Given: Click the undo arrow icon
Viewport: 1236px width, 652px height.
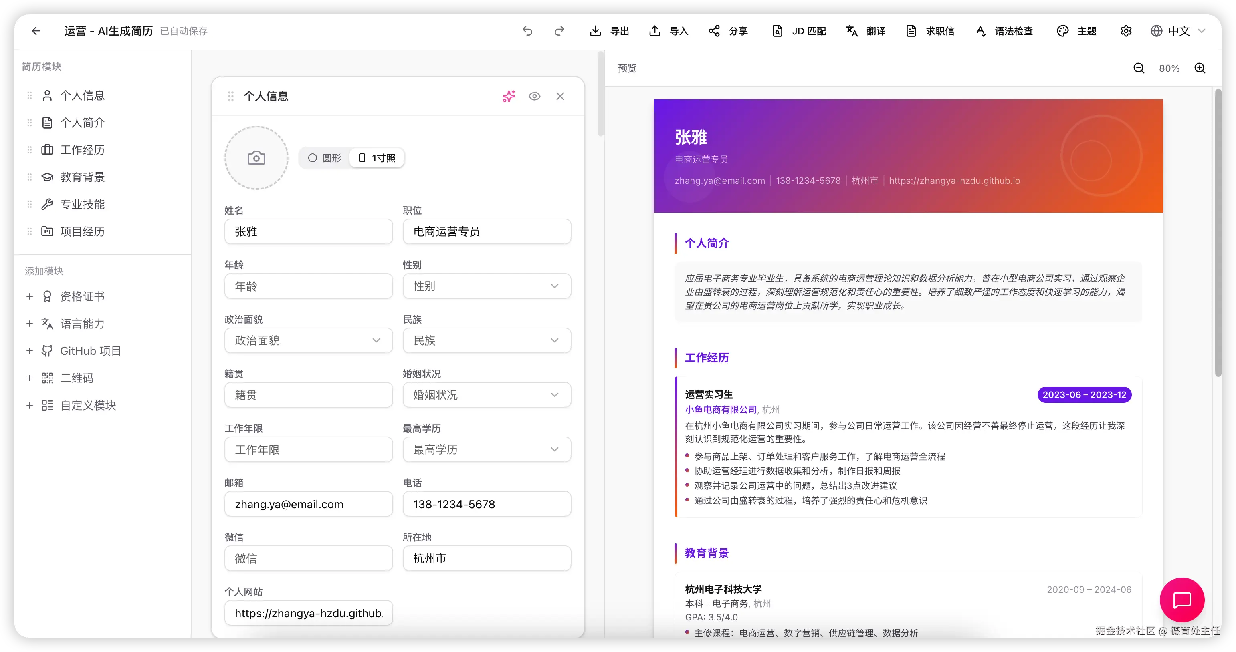Looking at the screenshot, I should coord(527,31).
